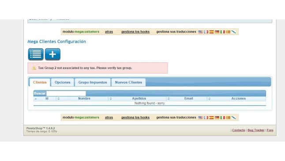Select the US flag in the lower translations bar
Image resolution: width=285 pixels, height=161 pixels.
tap(200, 117)
